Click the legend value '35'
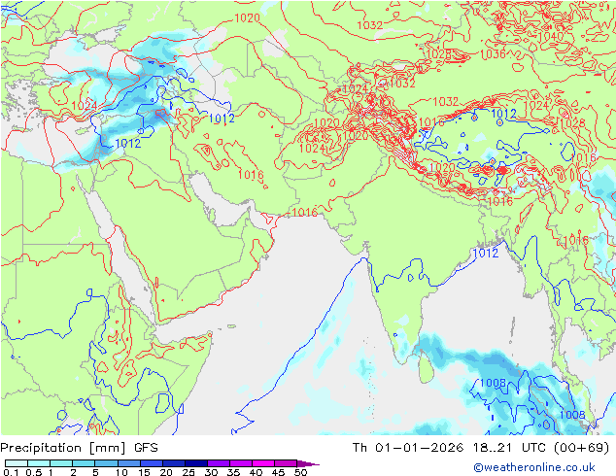This screenshot has height=476, width=616. pos(233,472)
